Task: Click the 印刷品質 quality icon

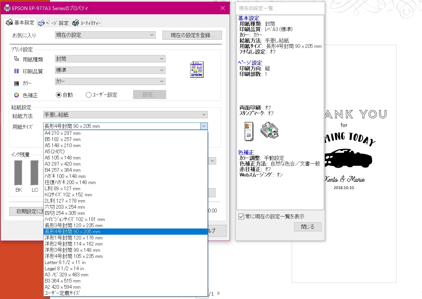Action: [x=16, y=71]
